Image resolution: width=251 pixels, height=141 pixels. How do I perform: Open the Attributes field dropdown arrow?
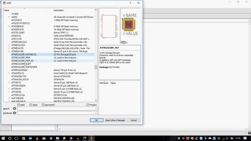click(x=96, y=113)
